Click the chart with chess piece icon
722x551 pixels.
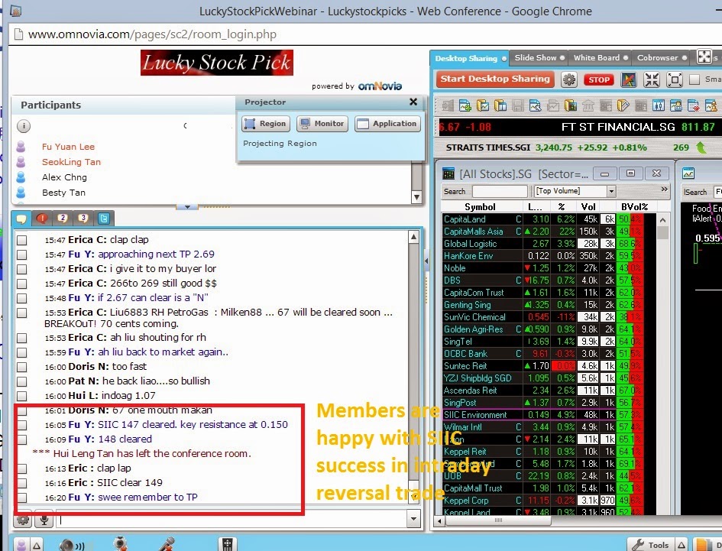[x=711, y=105]
